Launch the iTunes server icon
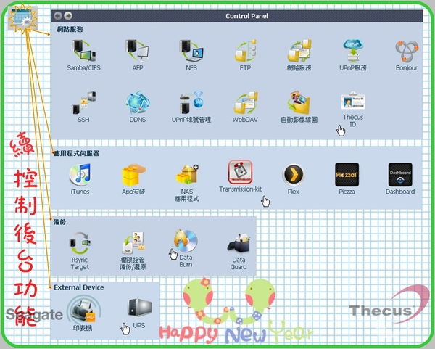435x349 pixels. click(80, 174)
